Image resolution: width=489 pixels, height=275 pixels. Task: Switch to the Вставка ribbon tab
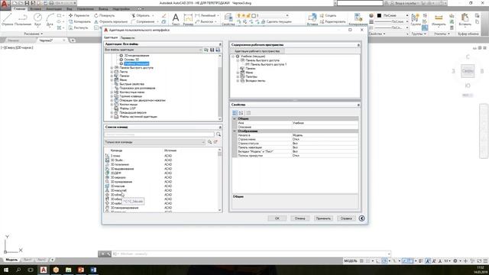coord(36,8)
